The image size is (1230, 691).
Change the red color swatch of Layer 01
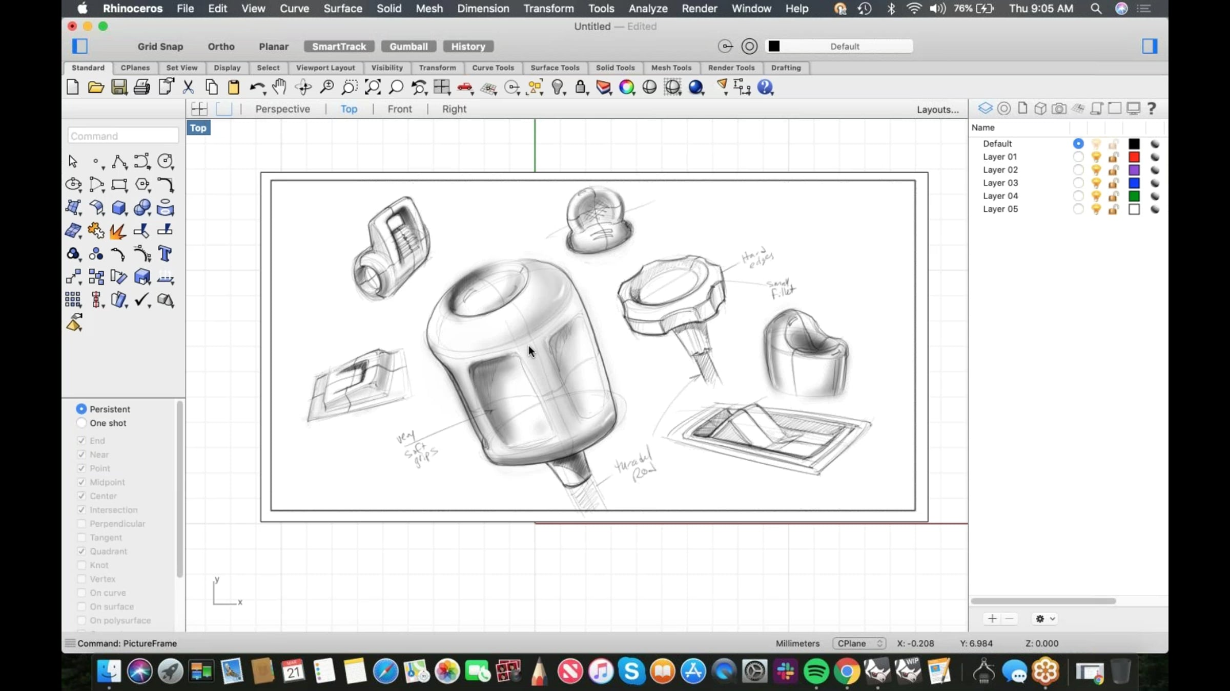pos(1134,157)
